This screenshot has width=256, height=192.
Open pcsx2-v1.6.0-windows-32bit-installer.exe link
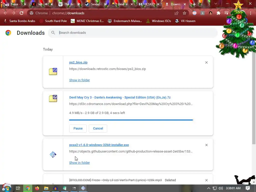tap(99, 145)
